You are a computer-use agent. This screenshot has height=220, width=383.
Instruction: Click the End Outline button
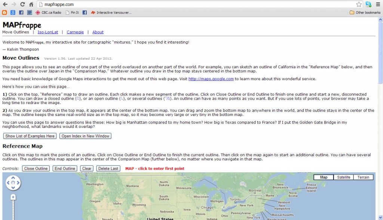[x=65, y=169]
